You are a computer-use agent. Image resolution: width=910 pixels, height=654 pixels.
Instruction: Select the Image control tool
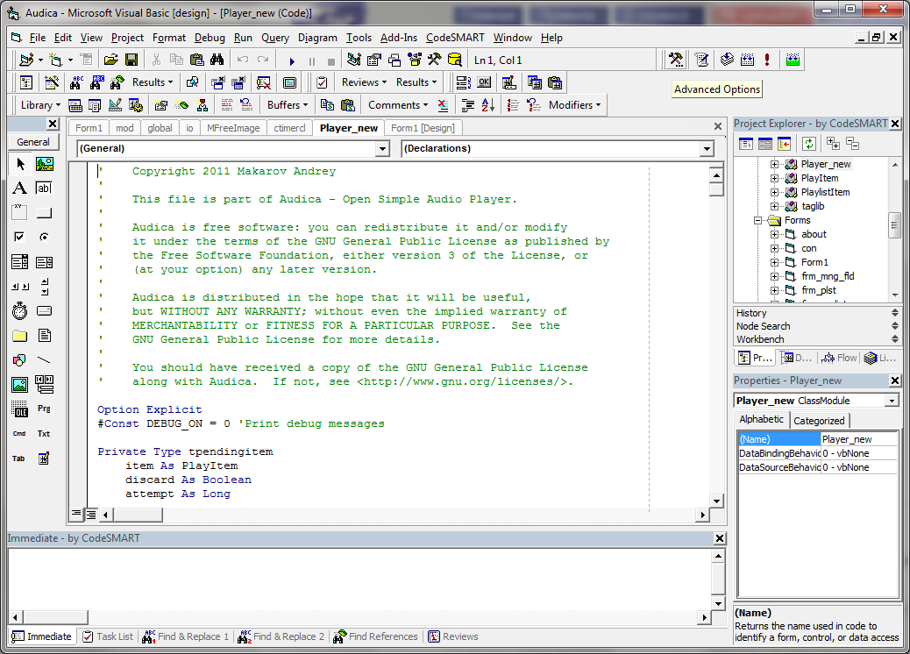click(x=20, y=384)
